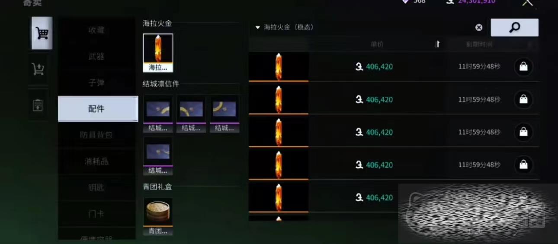Buy the fourth listing via bag icon
The width and height of the screenshot is (558, 244).
tap(523, 165)
